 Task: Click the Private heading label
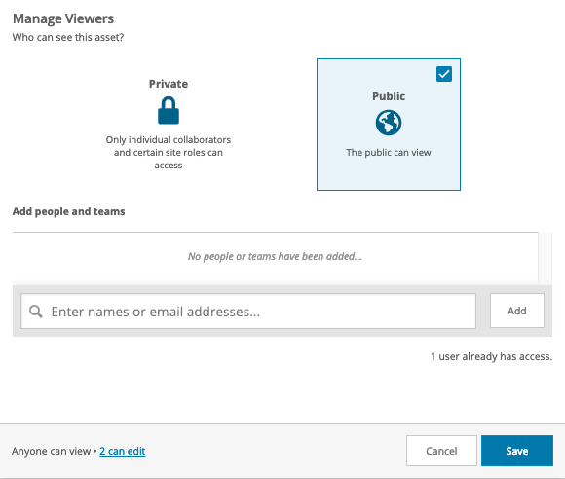pos(169,84)
